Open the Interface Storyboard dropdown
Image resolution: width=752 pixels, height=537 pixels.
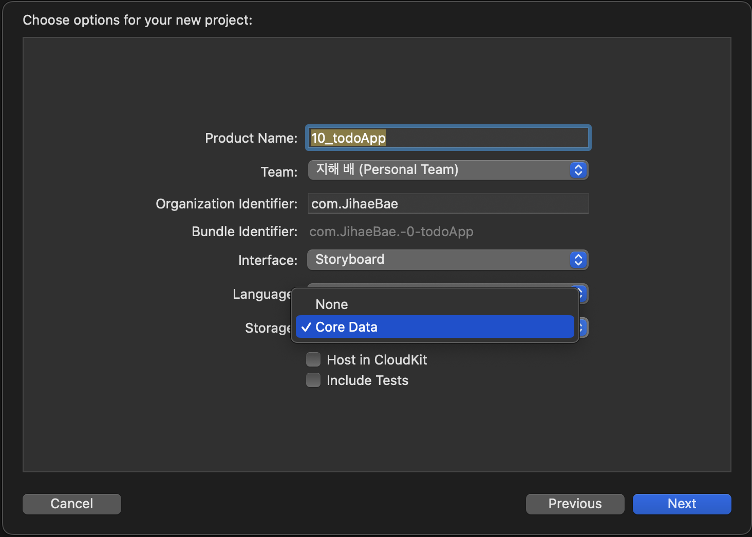[448, 260]
